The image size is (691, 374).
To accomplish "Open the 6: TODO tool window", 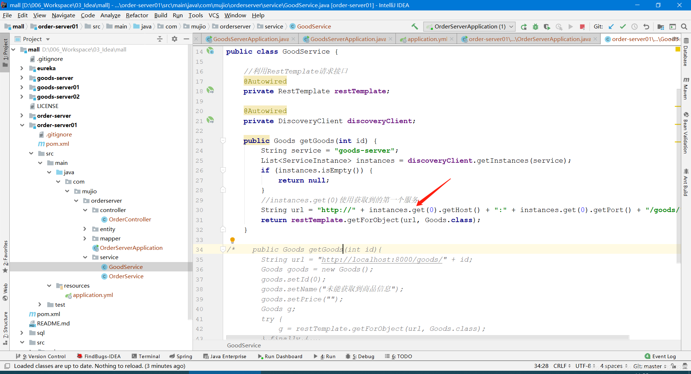I will pyautogui.click(x=398, y=356).
